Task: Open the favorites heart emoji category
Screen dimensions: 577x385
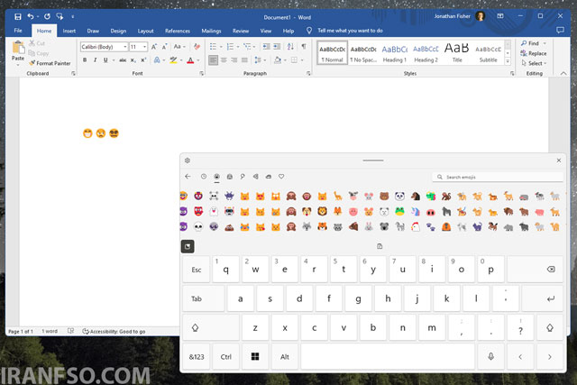Action: 281,177
